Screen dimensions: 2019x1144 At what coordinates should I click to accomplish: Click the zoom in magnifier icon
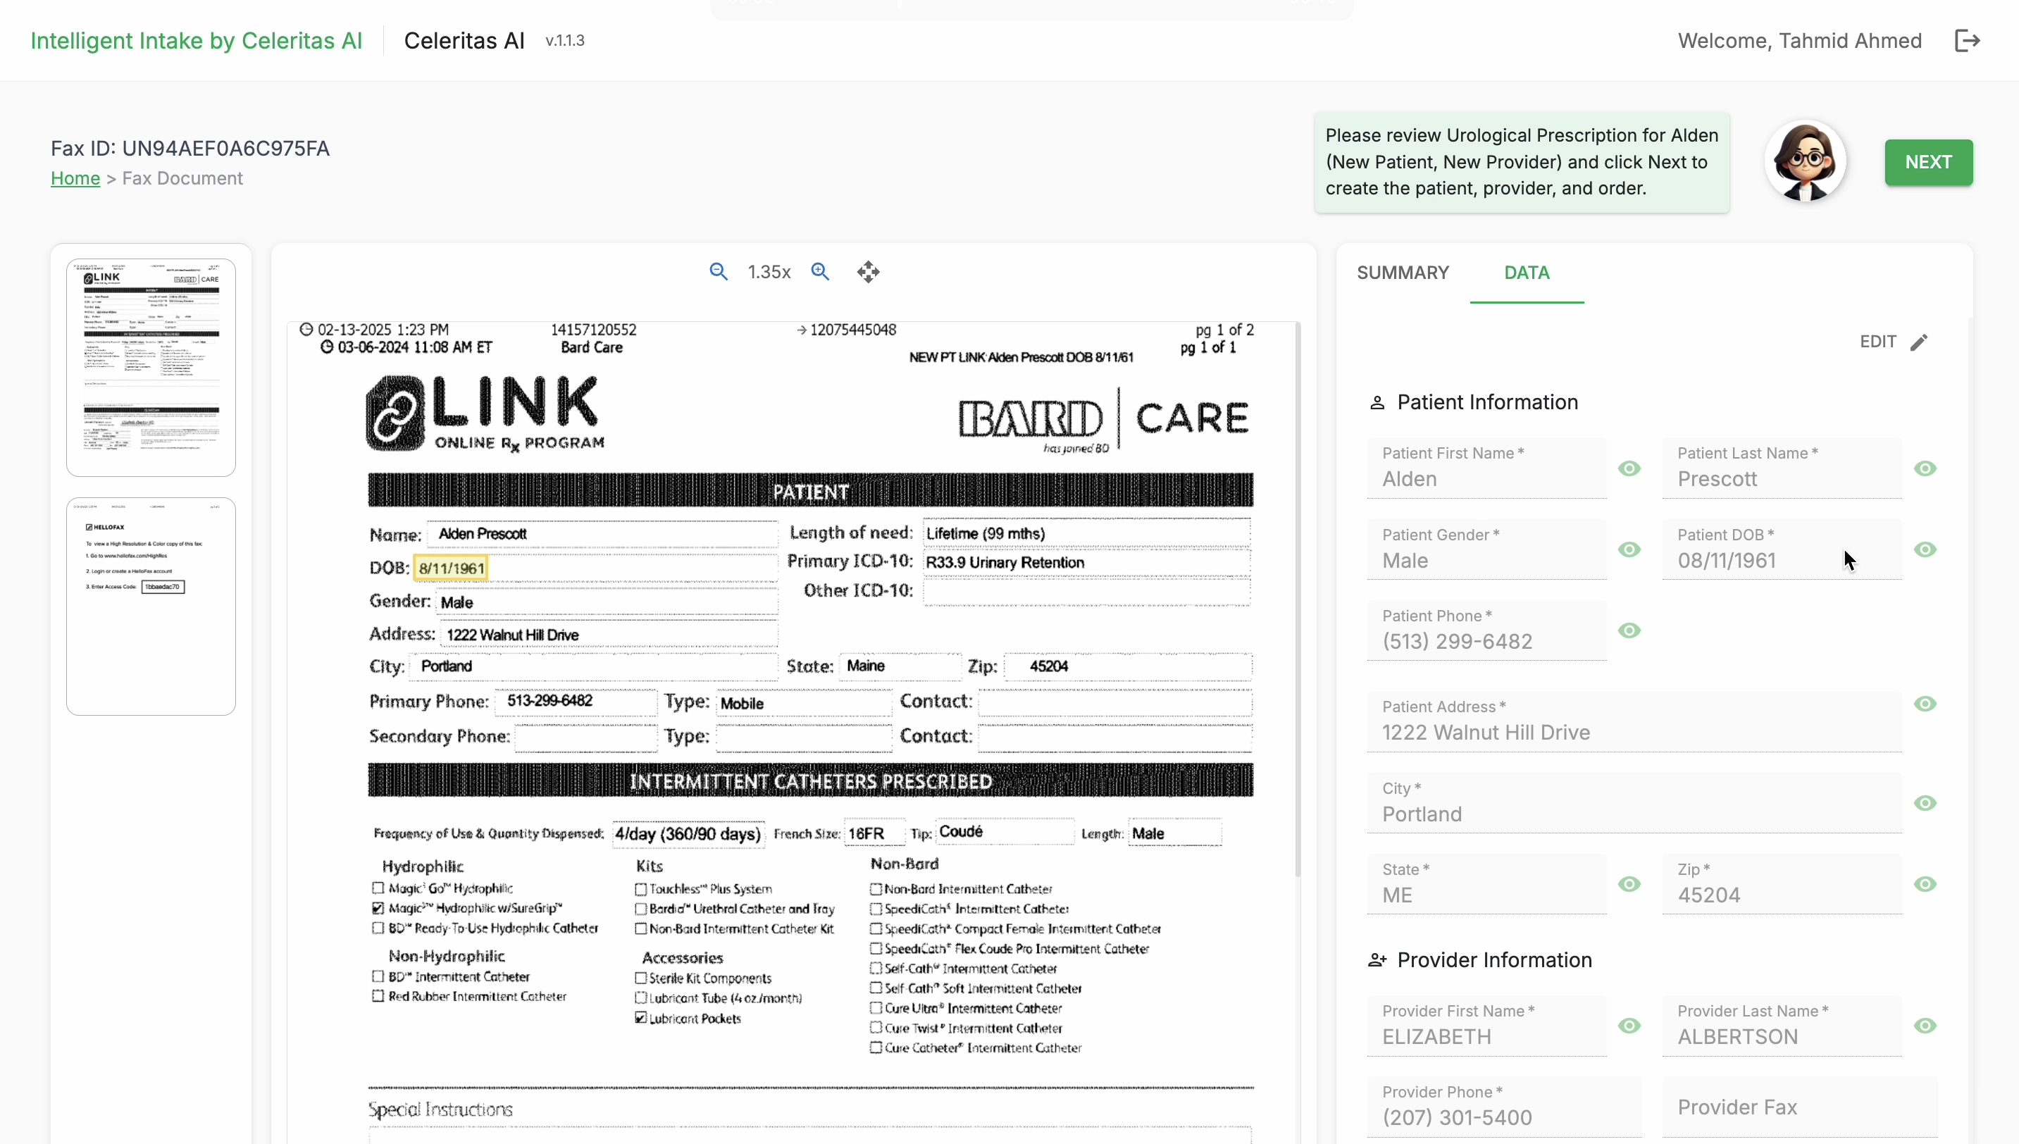click(x=820, y=272)
